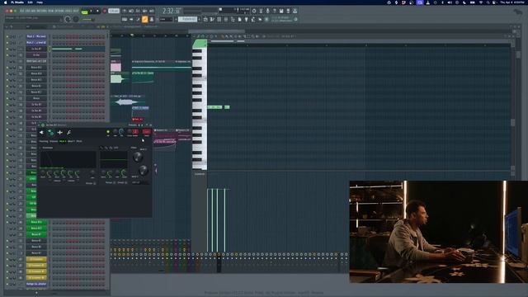The image size is (528, 297).
Task: Click the Play button in the transport
Action: click(92, 11)
